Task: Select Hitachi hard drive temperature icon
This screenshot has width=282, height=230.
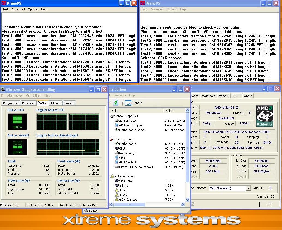Action: (117, 167)
